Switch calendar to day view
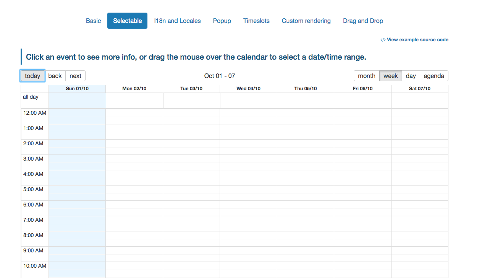 point(411,76)
